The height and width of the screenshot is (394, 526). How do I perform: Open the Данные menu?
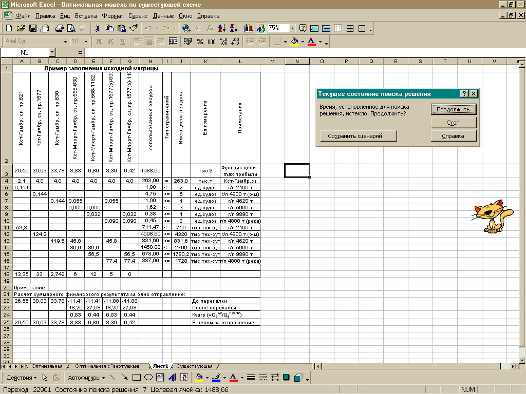point(163,16)
